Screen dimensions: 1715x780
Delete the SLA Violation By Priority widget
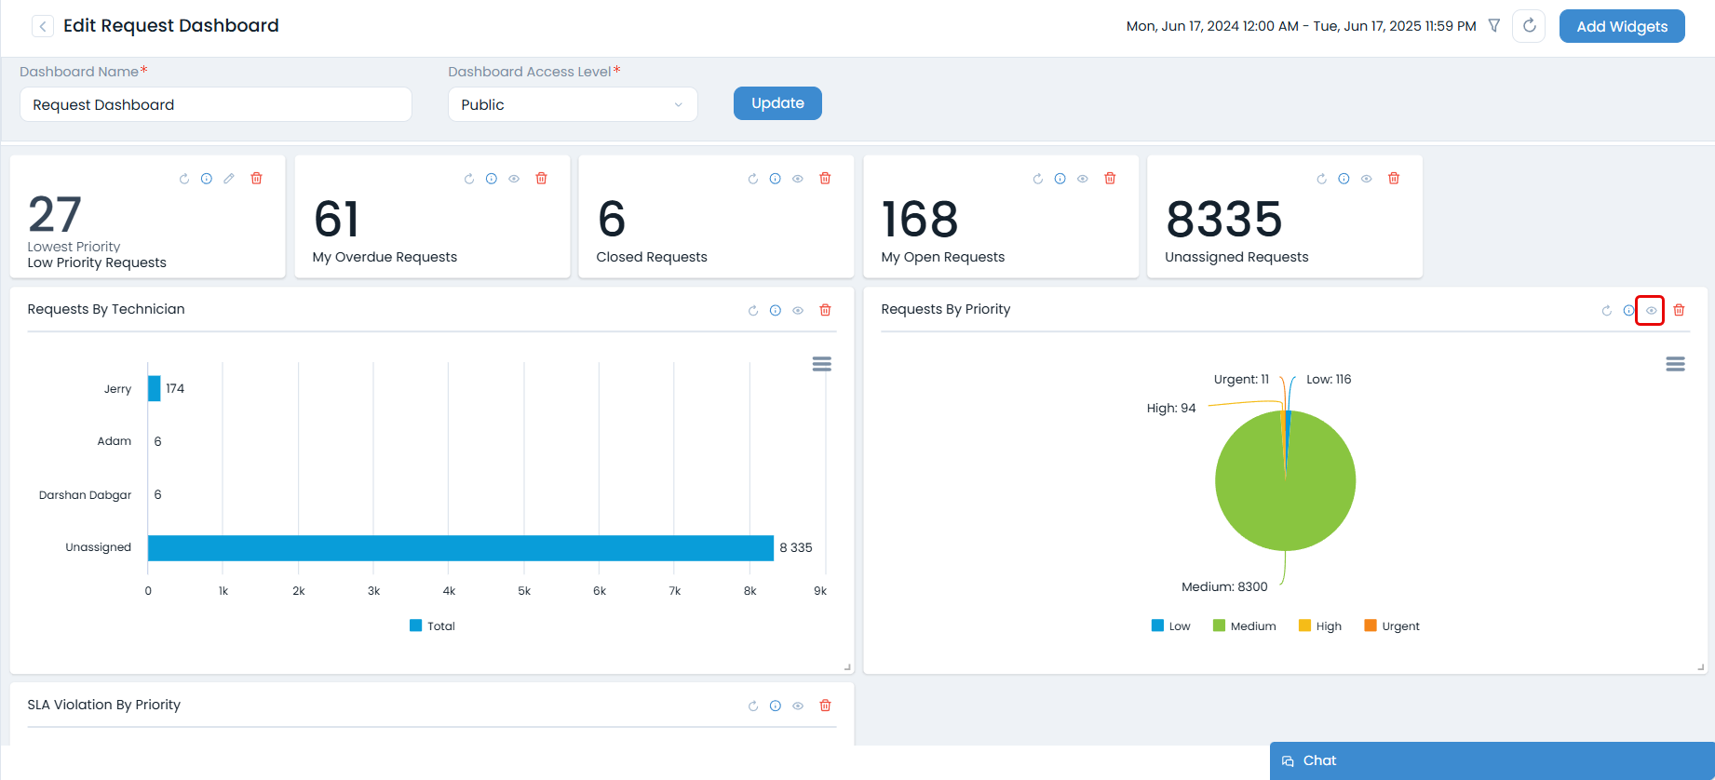(x=825, y=706)
